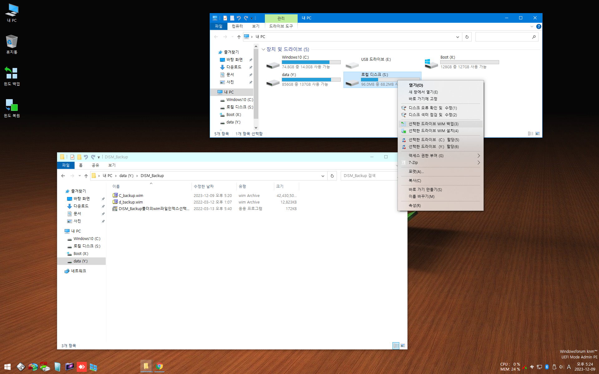Click the USB safely remove tray icon

pos(554,367)
